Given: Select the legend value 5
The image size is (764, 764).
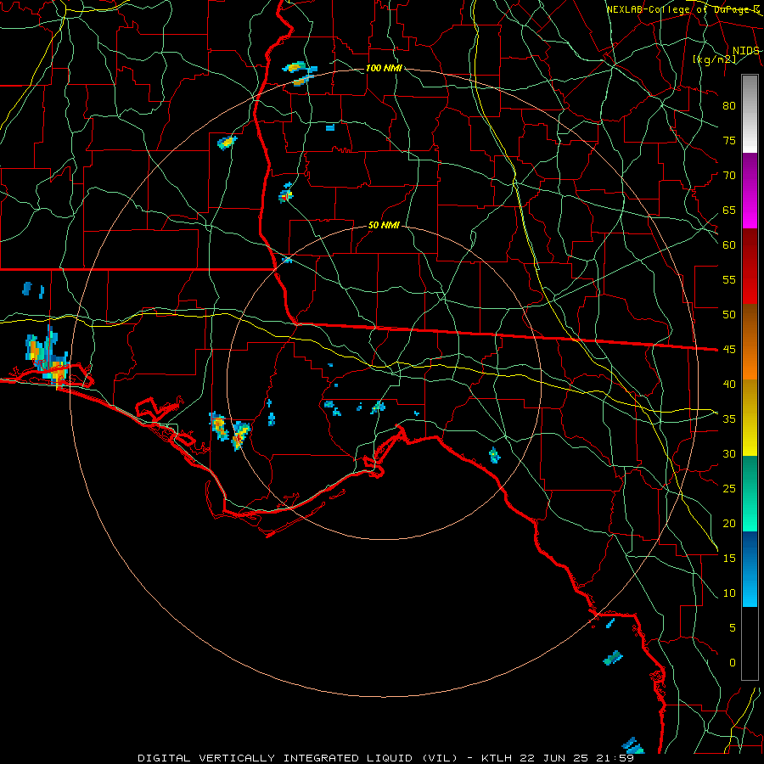Looking at the screenshot, I should click(733, 628).
